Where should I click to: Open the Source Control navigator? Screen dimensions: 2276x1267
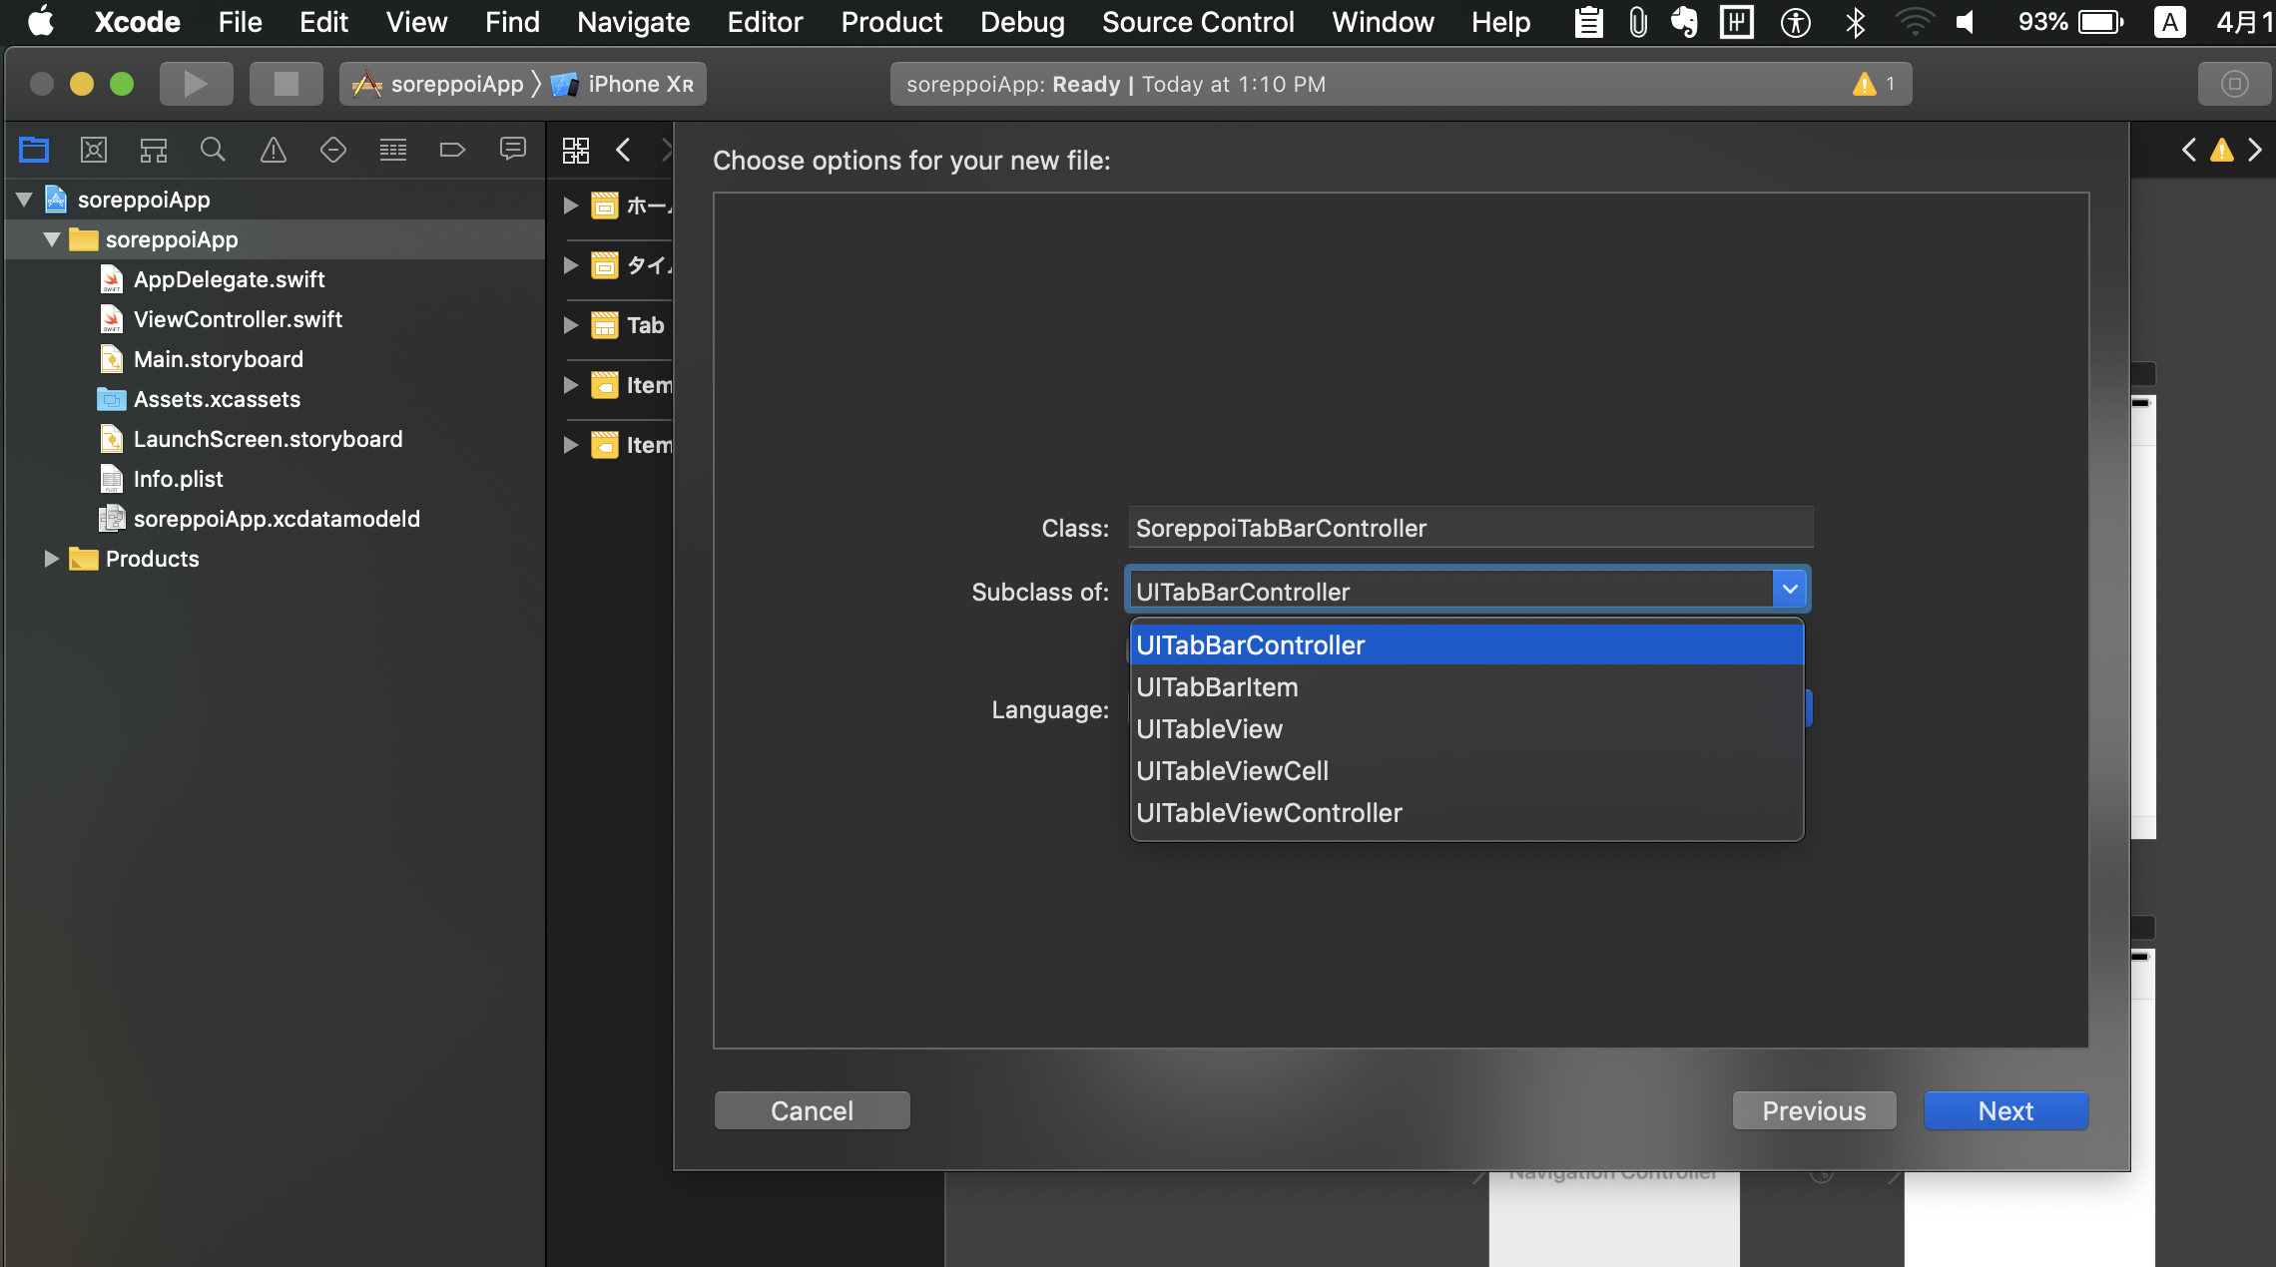[x=94, y=151]
